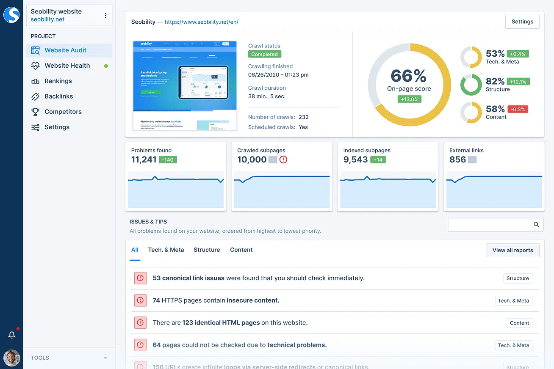
Task: Click the error badge beside canonical link issues
Action: pyautogui.click(x=140, y=278)
